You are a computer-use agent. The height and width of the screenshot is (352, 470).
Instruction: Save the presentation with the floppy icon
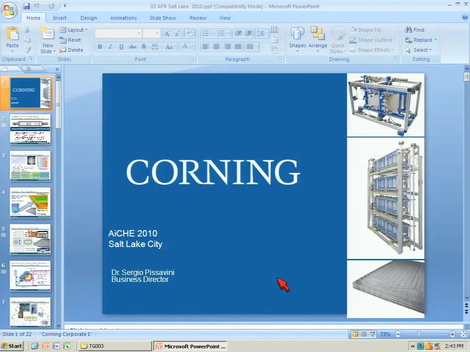[x=26, y=6]
